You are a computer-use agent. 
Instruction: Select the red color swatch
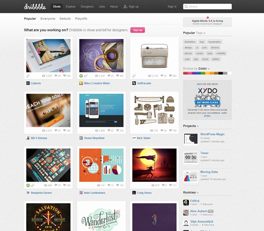click(x=185, y=73)
